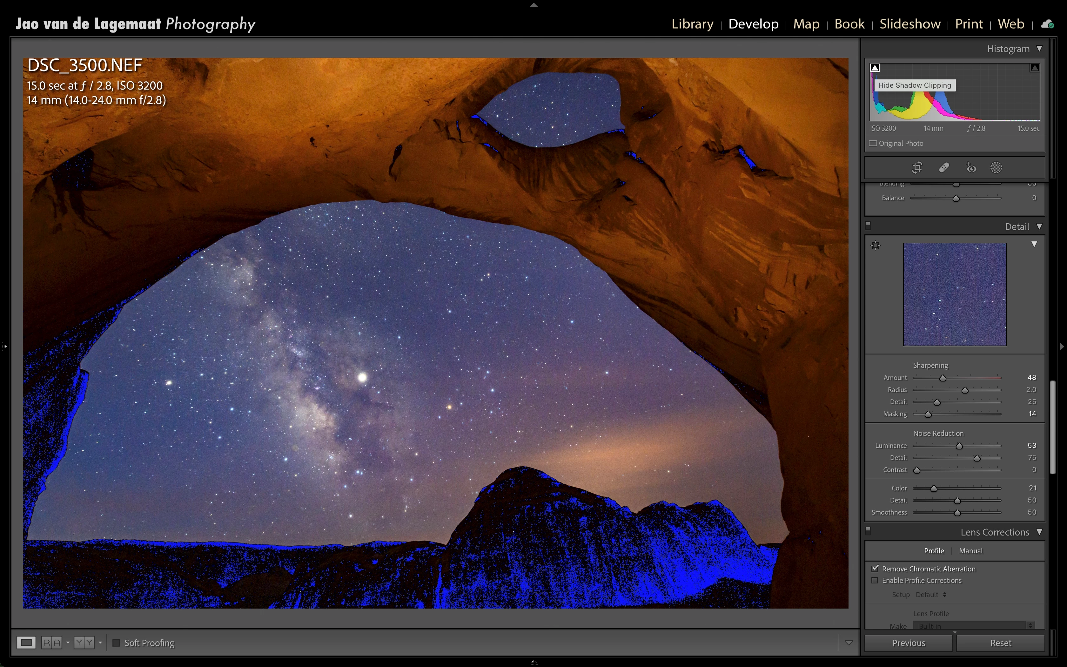Select the Red Eye Correction tool
The width and height of the screenshot is (1067, 667).
971,168
